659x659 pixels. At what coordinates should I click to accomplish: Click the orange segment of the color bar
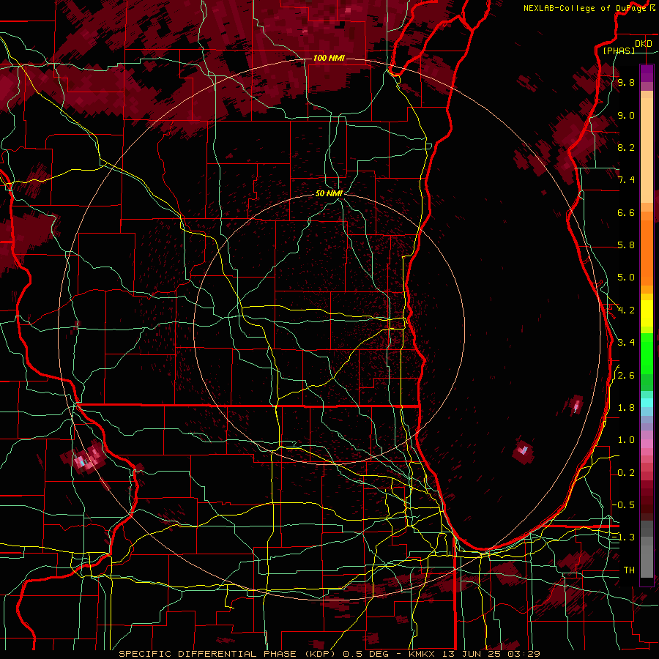647,252
